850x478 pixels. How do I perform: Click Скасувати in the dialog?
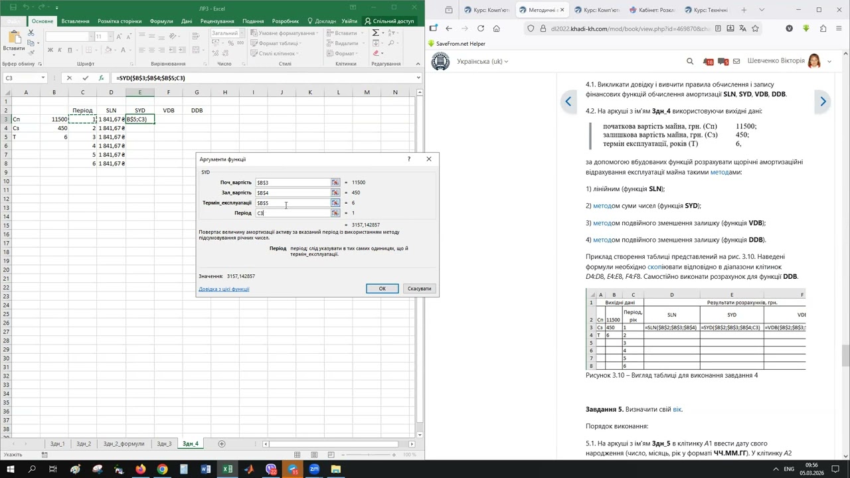click(419, 289)
